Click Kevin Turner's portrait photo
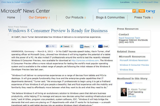The height and width of the screenshot is (106, 160). point(124,92)
